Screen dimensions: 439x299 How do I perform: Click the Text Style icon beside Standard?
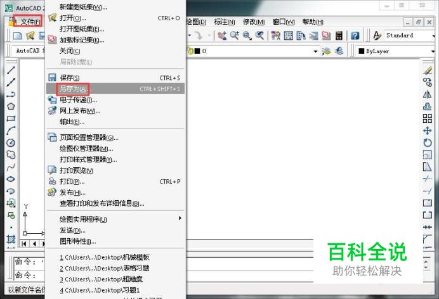[377, 35]
